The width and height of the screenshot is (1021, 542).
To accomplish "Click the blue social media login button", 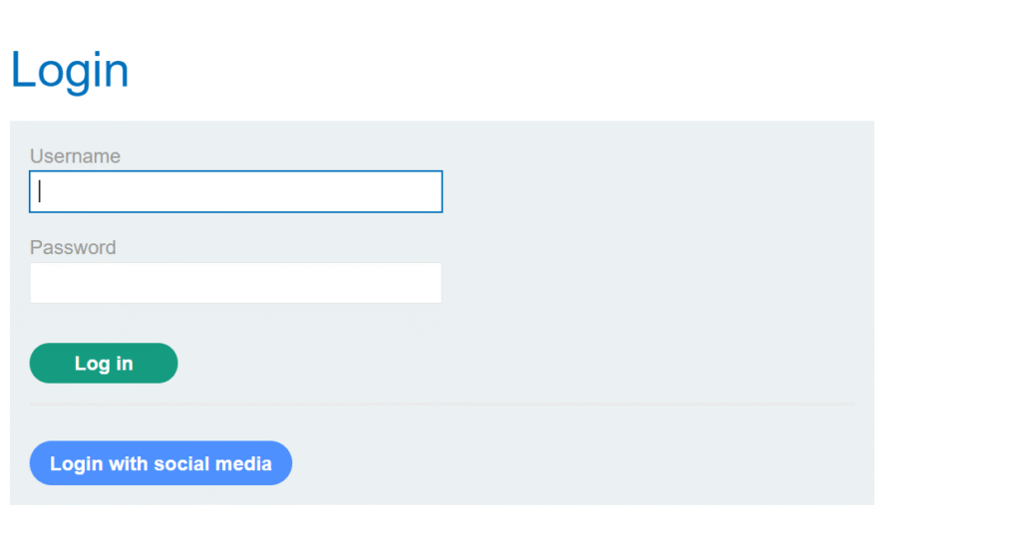I will coord(161,463).
